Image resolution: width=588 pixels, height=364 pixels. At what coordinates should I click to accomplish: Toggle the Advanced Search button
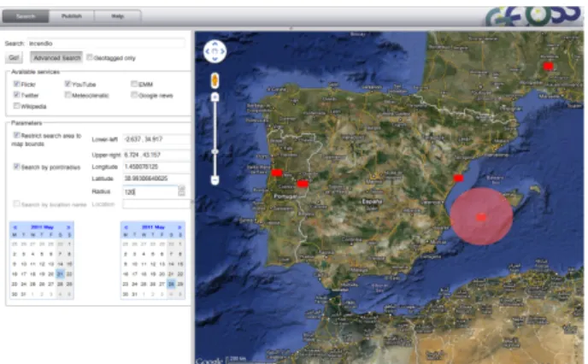click(x=56, y=58)
